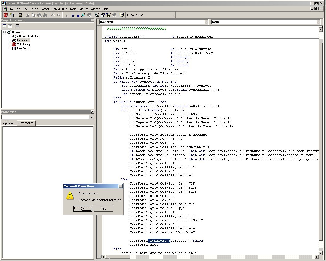Viewport: 326px width, 261px height.
Task: Close the Microsoft Visual Basic error dialog
Action: (x=120, y=186)
